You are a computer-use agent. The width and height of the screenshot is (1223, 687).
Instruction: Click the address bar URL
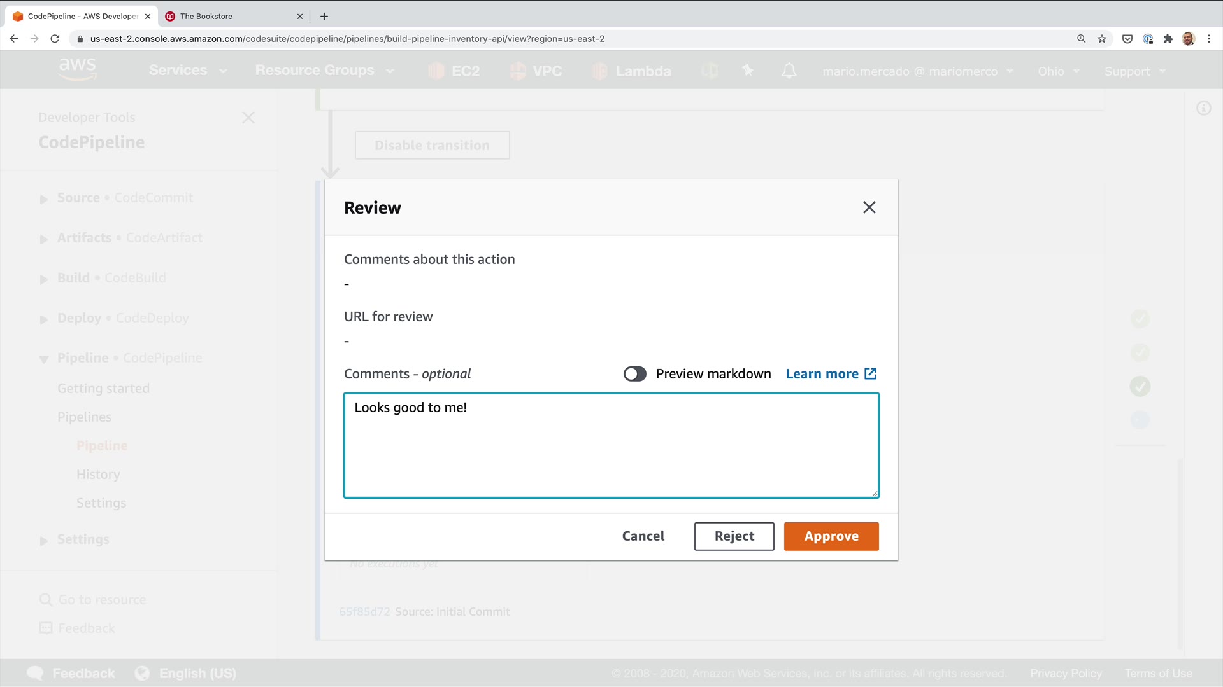[x=347, y=39]
